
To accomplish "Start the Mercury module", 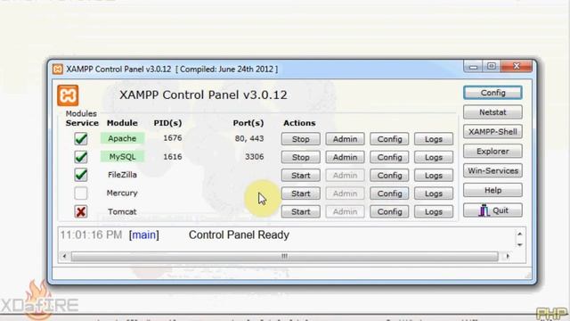I will 301,193.
